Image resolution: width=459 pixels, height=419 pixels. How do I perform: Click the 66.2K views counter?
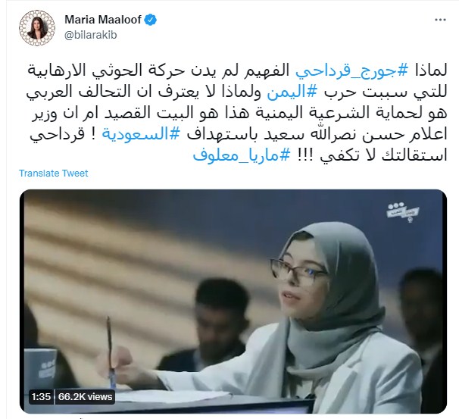click(x=85, y=397)
